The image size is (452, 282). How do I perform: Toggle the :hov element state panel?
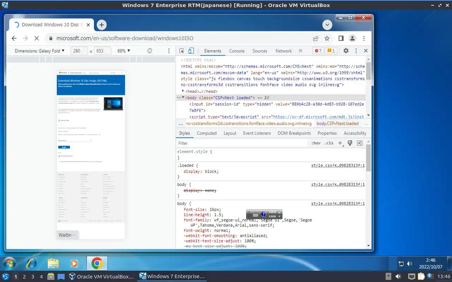tap(316, 143)
